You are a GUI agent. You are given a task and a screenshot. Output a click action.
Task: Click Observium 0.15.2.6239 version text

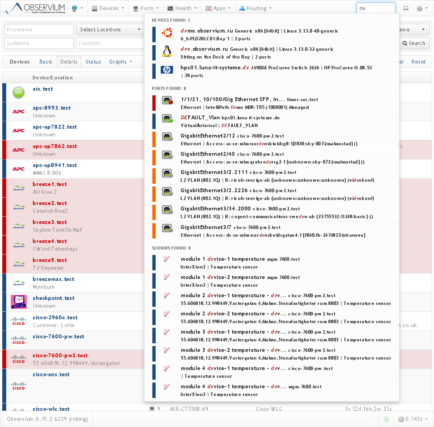pyautogui.click(x=47, y=419)
